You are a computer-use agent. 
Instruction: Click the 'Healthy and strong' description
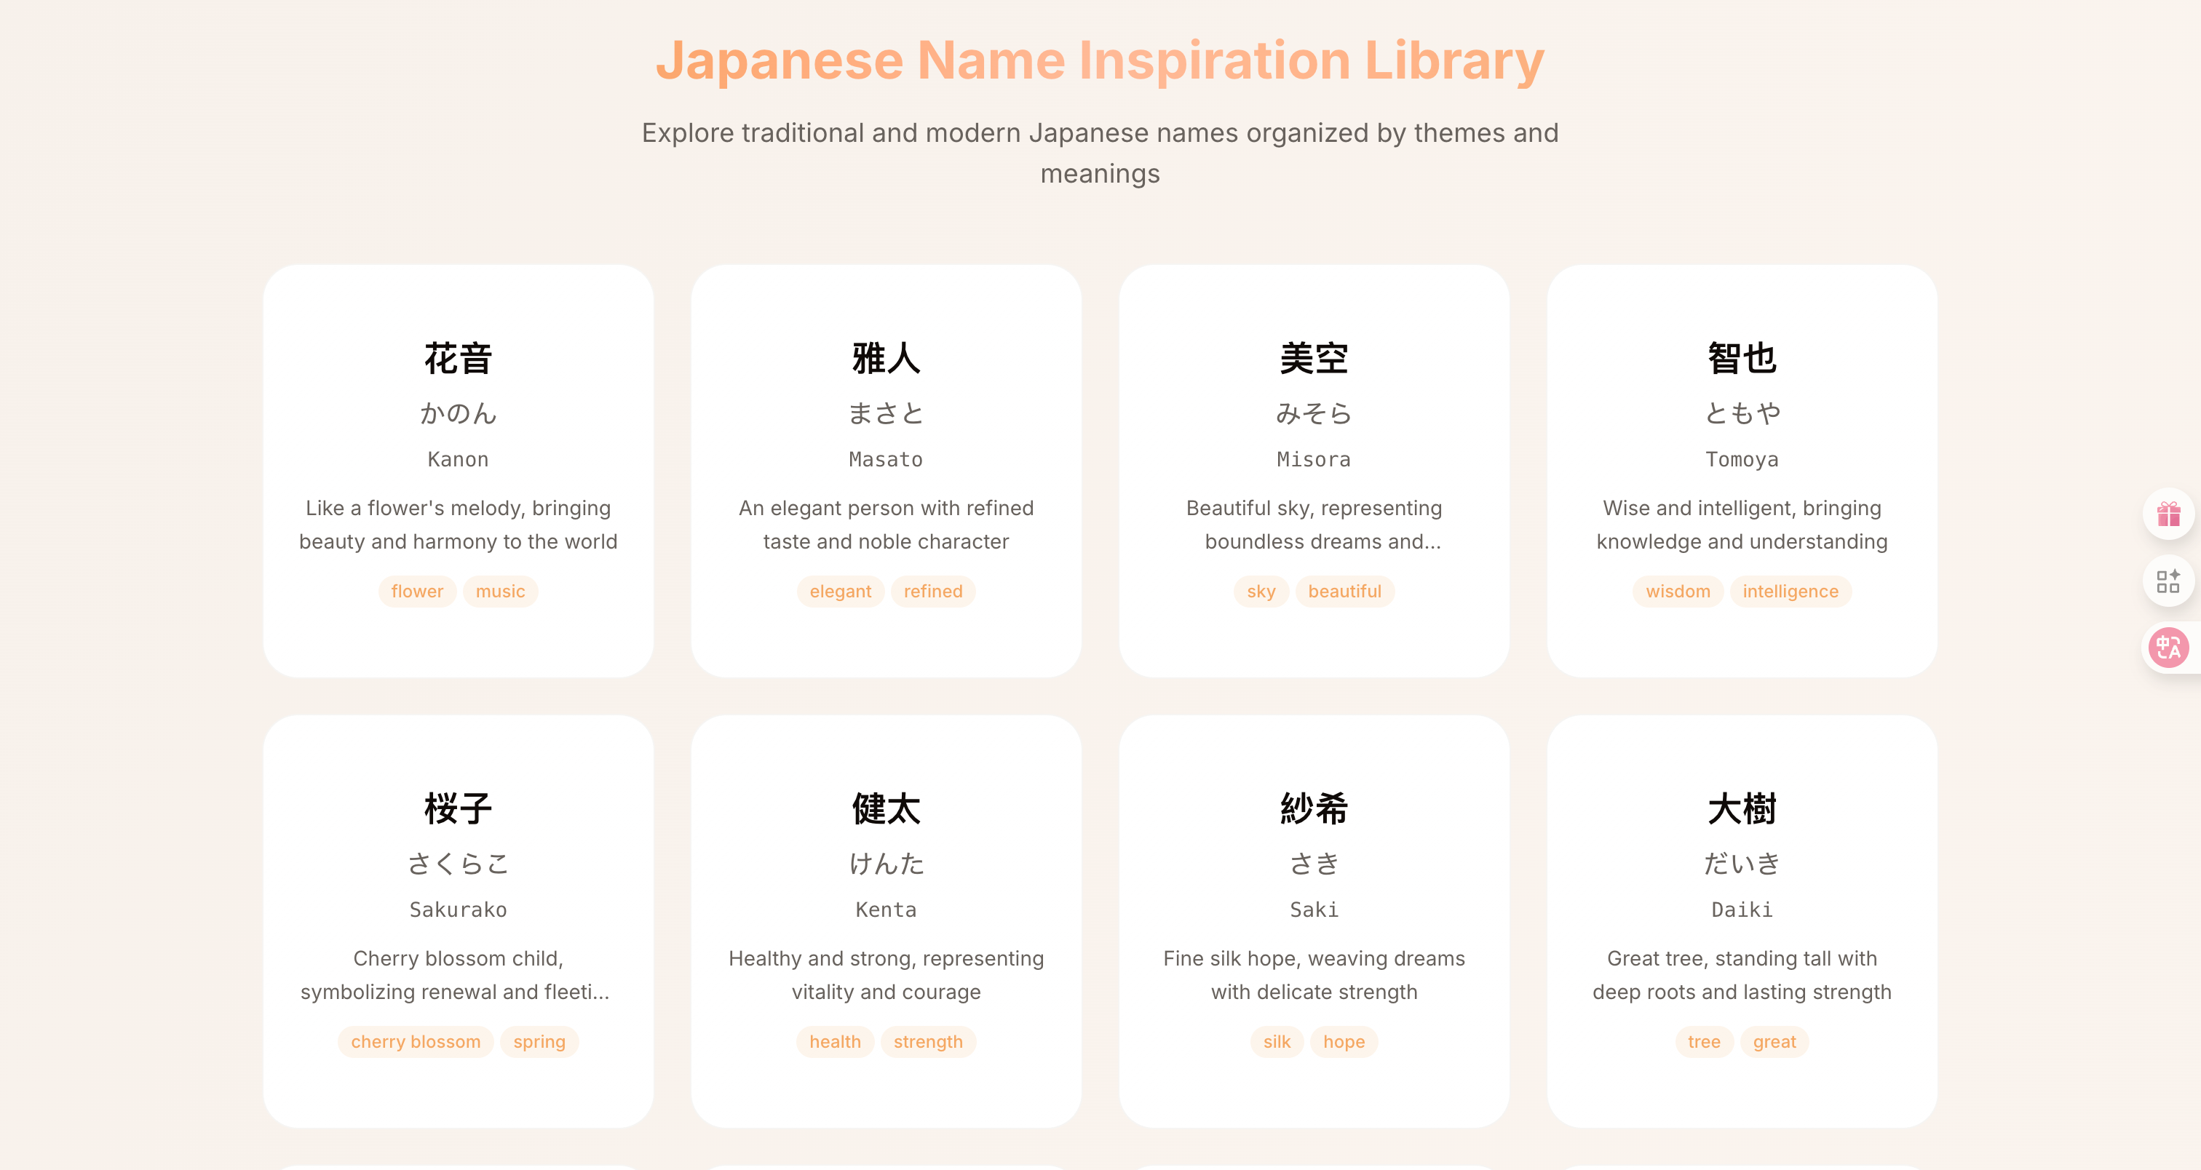point(886,974)
